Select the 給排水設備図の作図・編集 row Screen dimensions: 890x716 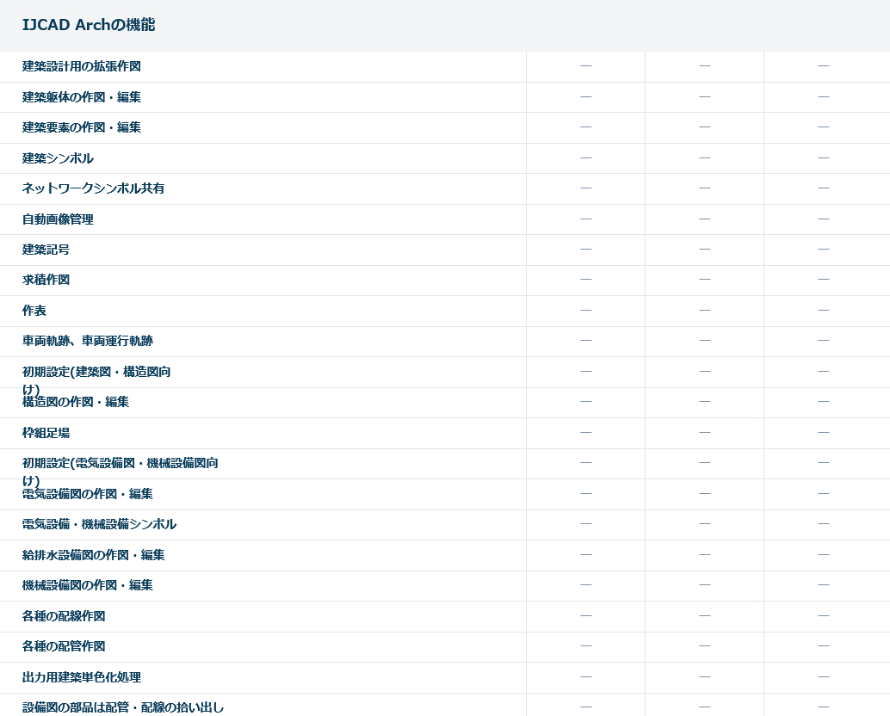click(x=93, y=555)
